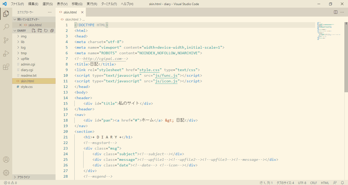Screen dimensions: 348x185
Task: Click the feedback icon in the status bar
Action: pyautogui.click(x=335, y=183)
